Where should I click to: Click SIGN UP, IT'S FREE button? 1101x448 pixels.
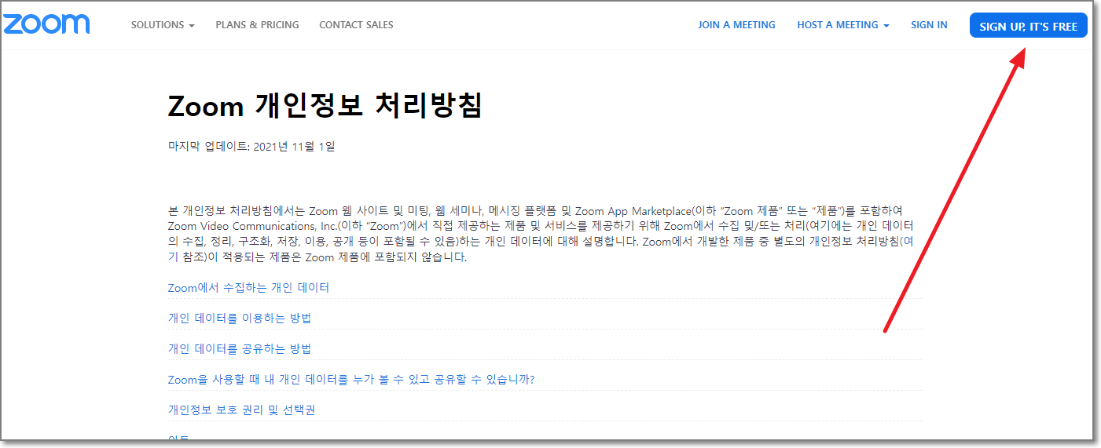[1029, 26]
